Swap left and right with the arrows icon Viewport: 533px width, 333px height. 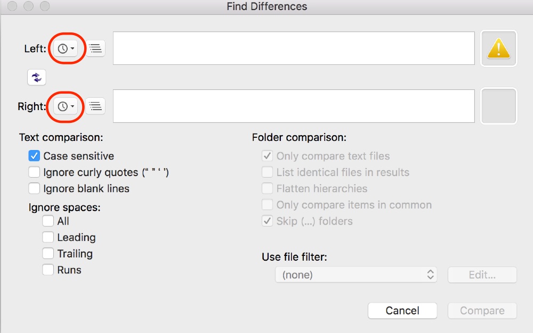click(37, 77)
